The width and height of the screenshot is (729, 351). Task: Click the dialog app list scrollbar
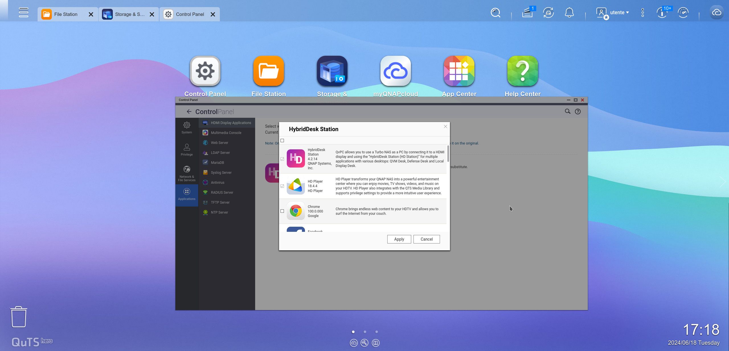point(448,154)
